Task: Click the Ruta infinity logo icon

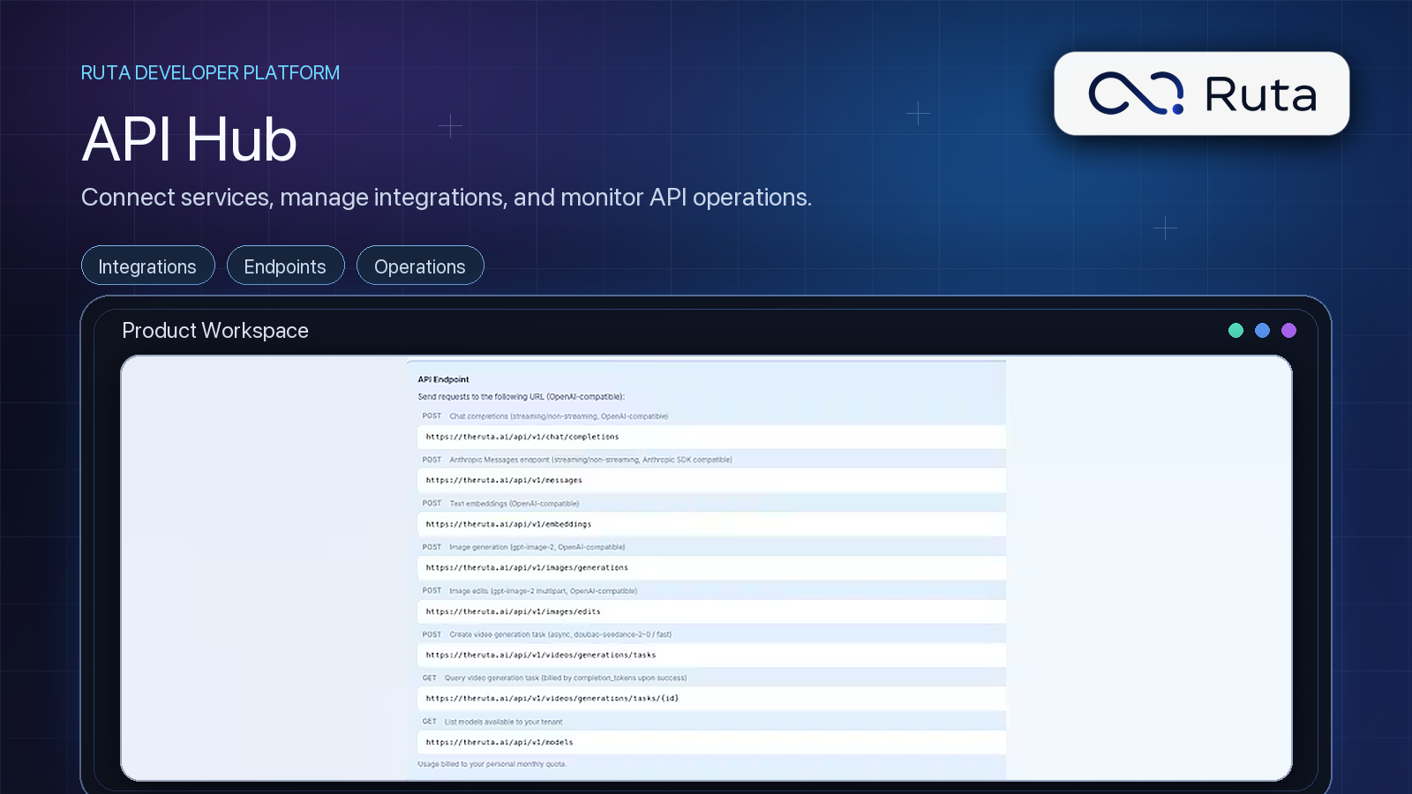Action: tap(1136, 94)
